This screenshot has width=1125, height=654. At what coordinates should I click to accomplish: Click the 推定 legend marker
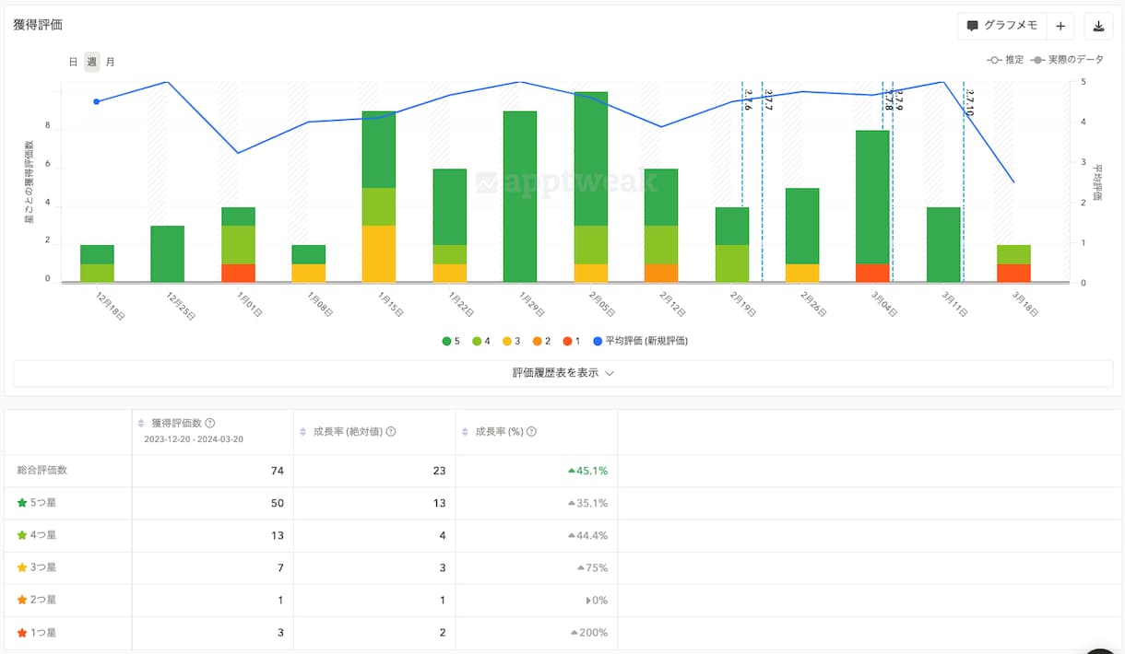pos(994,60)
